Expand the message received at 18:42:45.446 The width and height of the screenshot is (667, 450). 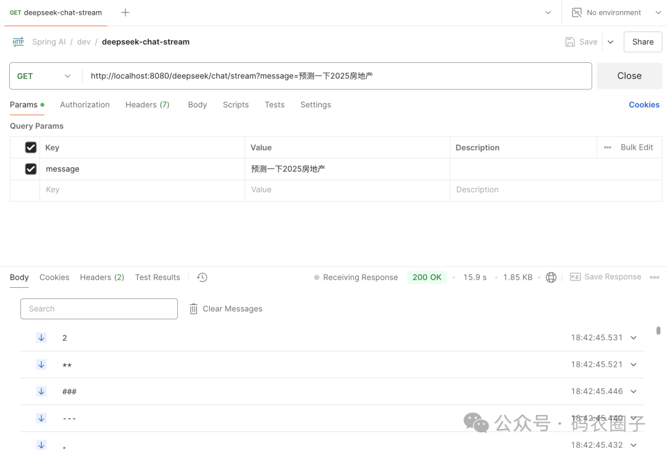click(634, 391)
